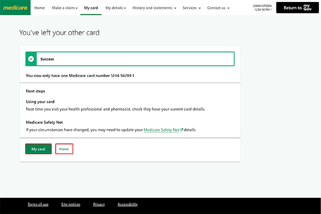321x214 pixels.
Task: Open Terms of use footer link
Action: [x=38, y=205]
